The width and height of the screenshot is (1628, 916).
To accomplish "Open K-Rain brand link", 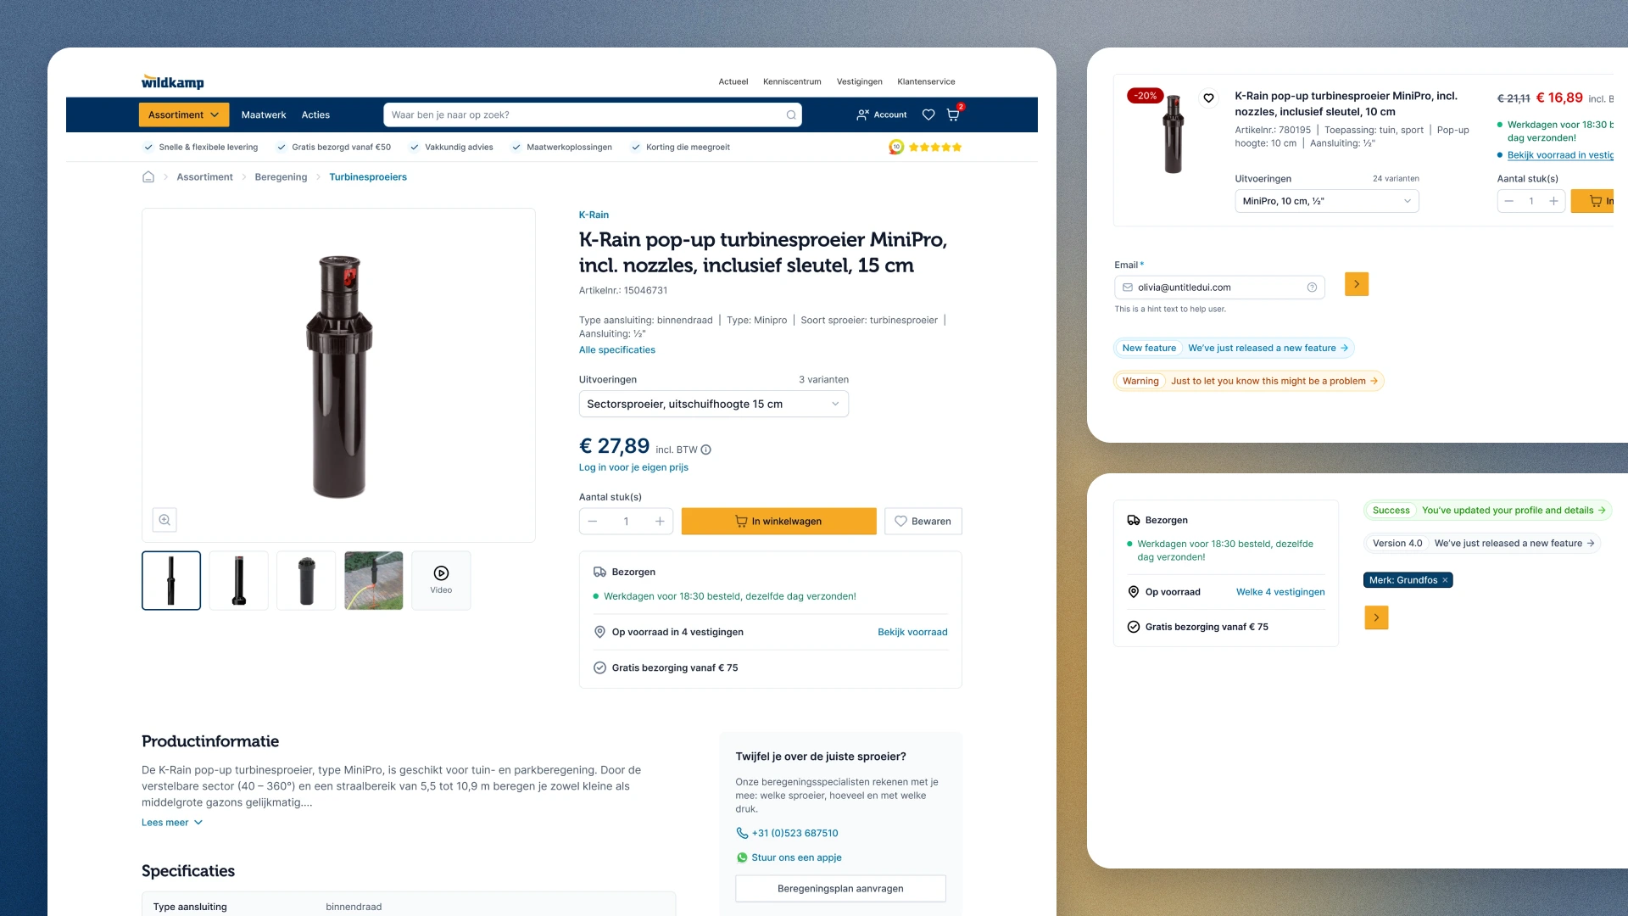I will (594, 215).
